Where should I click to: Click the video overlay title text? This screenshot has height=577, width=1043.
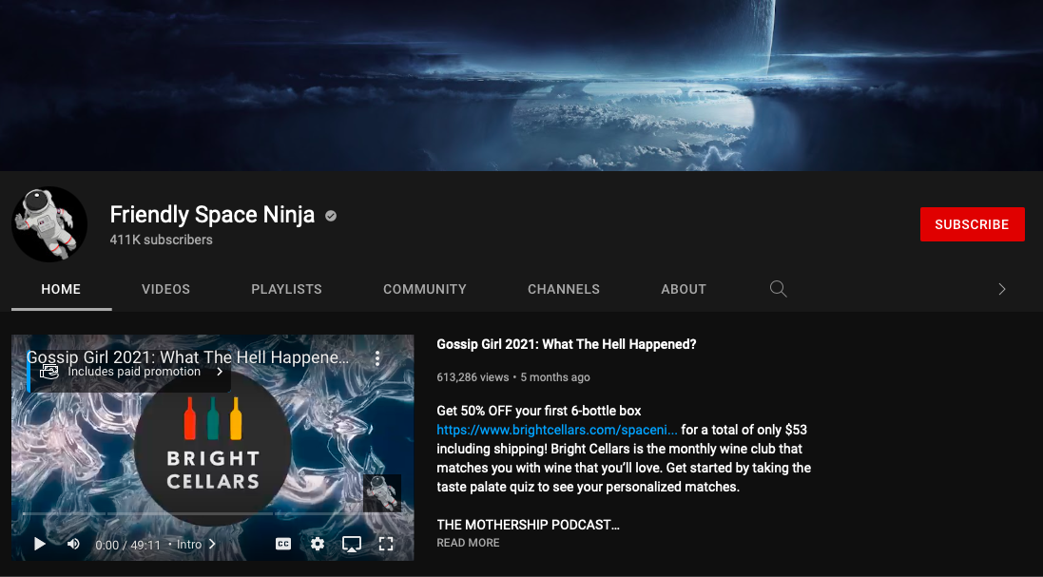click(187, 357)
